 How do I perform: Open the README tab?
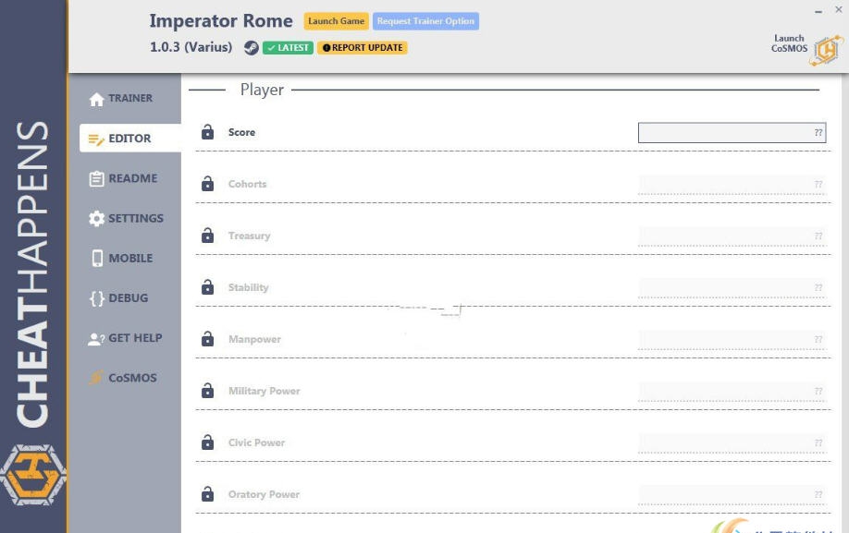(130, 178)
